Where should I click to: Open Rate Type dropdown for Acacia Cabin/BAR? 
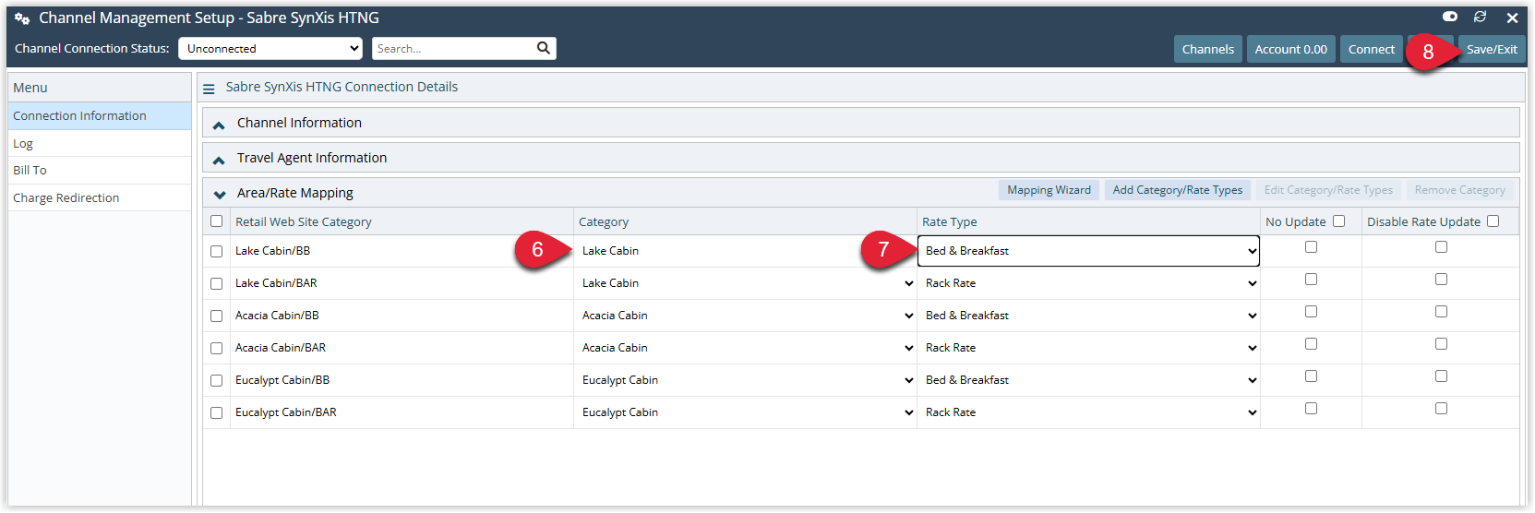[x=1088, y=348]
